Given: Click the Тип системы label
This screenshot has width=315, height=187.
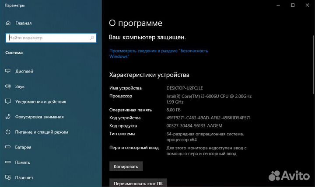Looking at the screenshot, I should pos(122,134).
